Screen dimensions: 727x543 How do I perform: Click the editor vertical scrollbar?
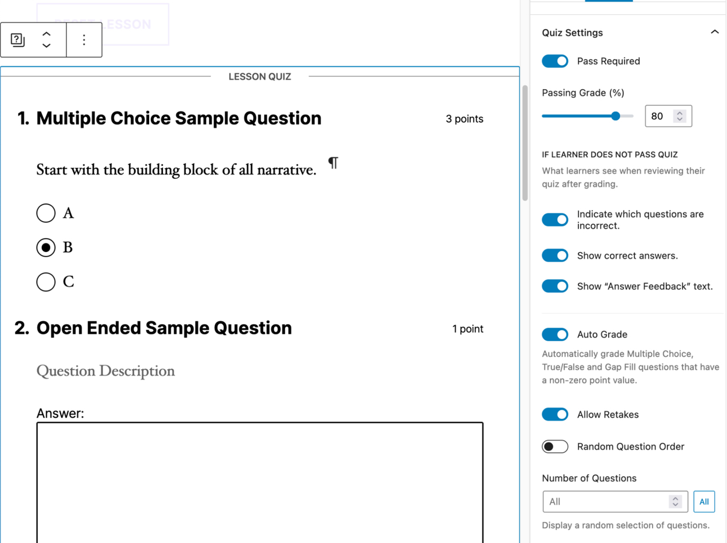[x=525, y=143]
